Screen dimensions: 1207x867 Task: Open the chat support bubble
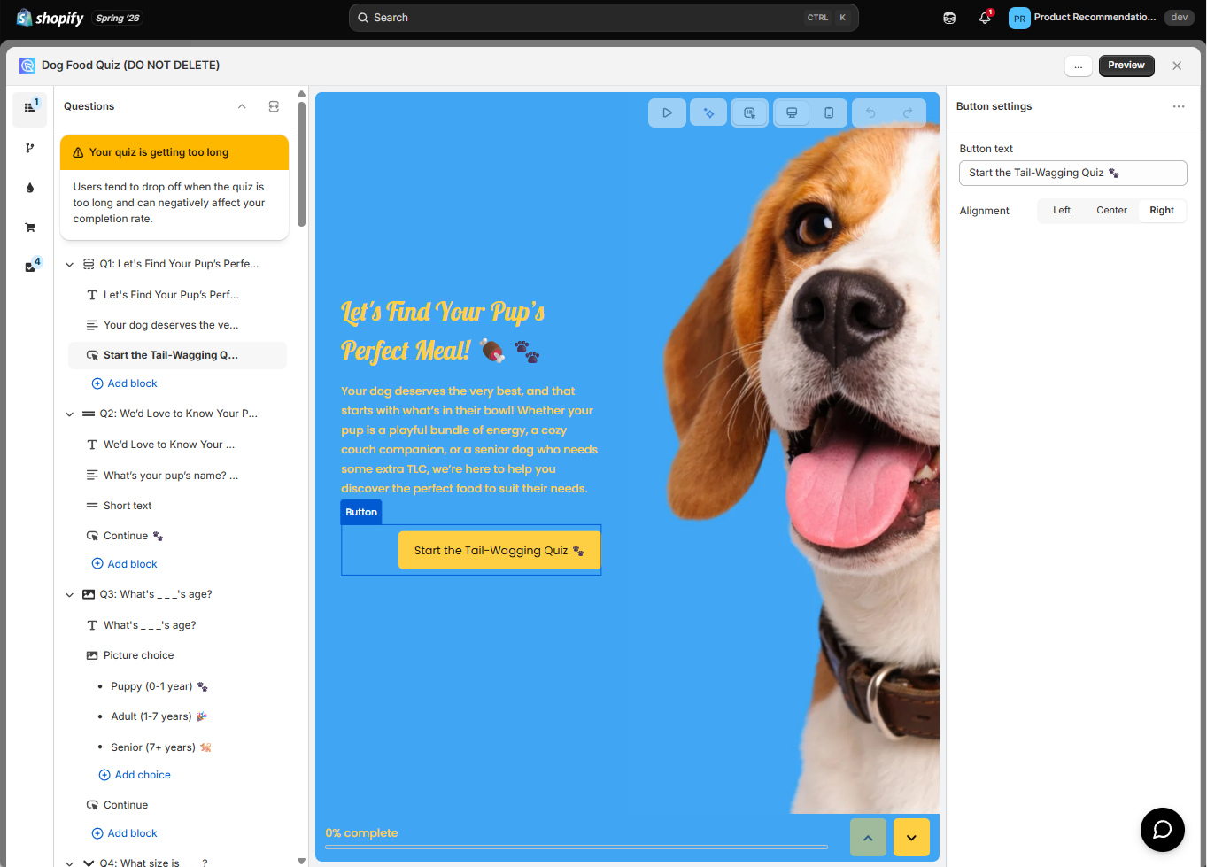point(1163,830)
